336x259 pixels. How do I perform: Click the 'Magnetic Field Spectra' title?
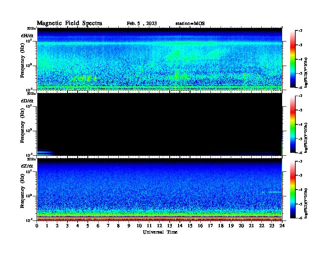tap(70, 23)
